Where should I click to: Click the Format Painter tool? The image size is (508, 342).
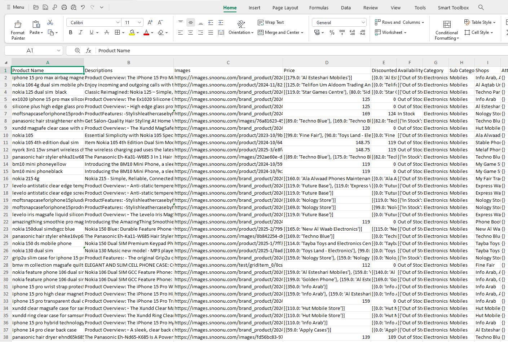click(18, 30)
